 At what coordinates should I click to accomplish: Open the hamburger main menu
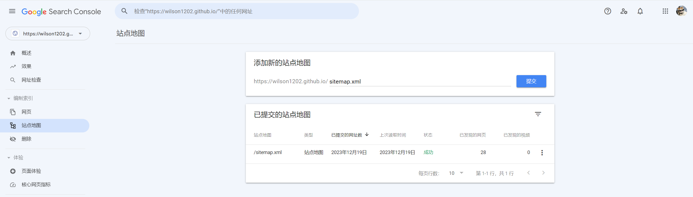point(12,11)
